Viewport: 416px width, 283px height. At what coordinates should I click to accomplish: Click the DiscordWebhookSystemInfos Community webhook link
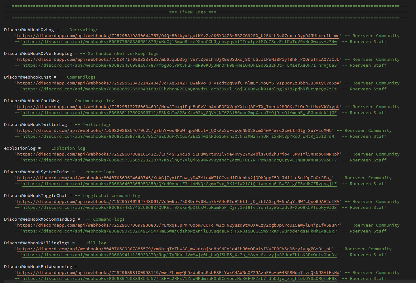[x=174, y=178]
